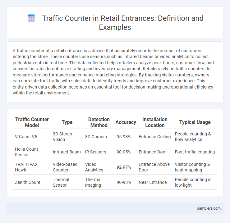The height and width of the screenshot is (223, 230).
Task: Select the 'Video Analytics' cell
Action: [99, 167]
